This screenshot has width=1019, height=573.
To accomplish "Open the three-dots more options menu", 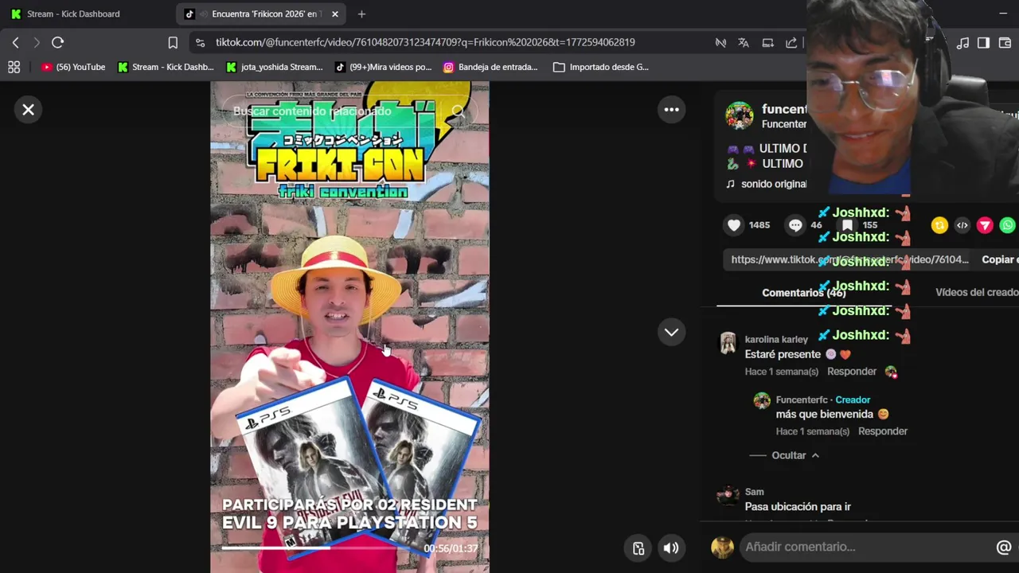I will (671, 110).
